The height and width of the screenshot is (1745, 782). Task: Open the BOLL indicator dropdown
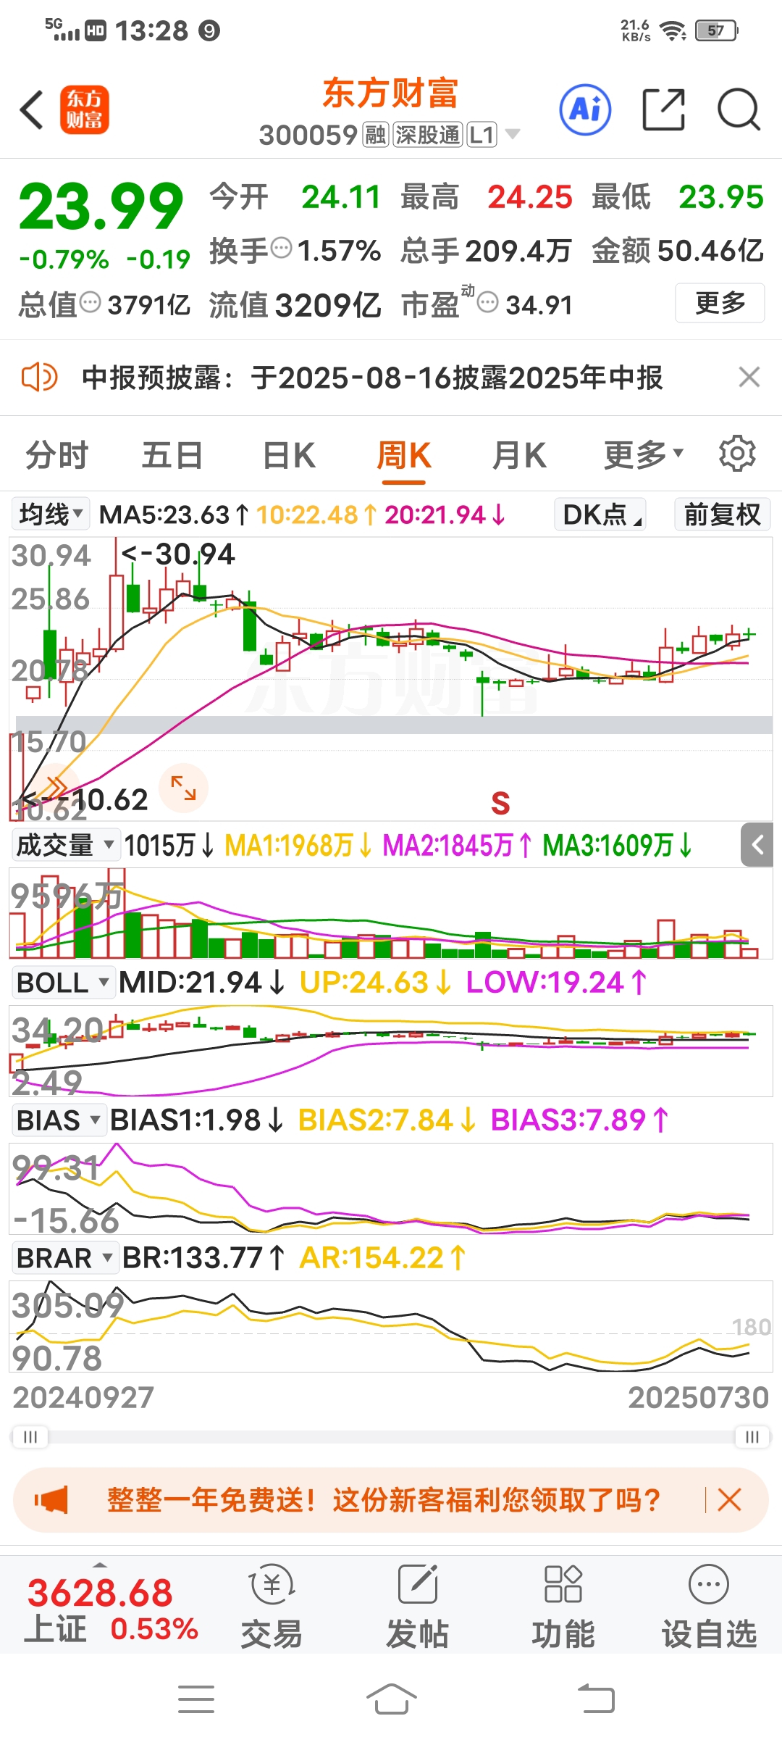63,983
